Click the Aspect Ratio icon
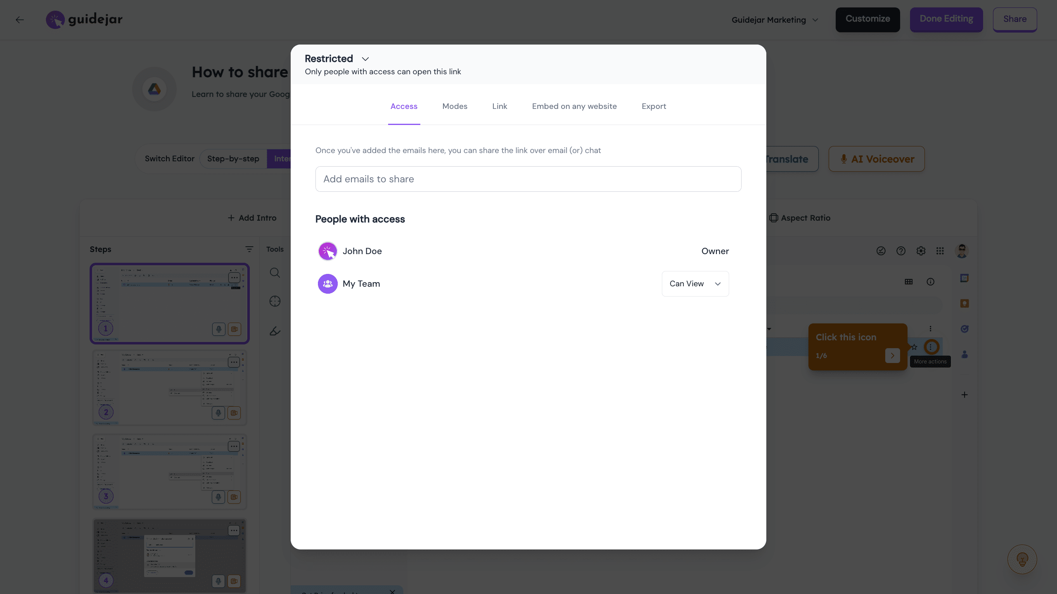This screenshot has height=594, width=1057. coord(773,218)
